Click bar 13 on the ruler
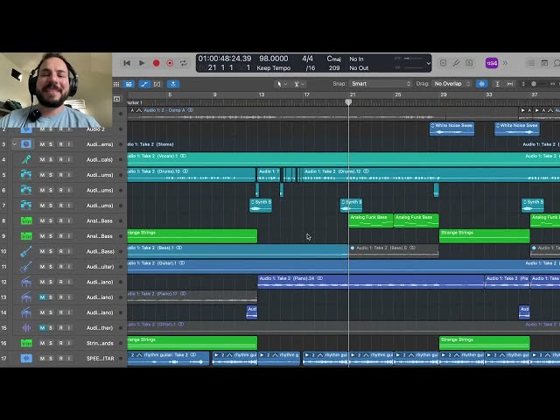Screen dimensions: 560x420 (x=262, y=94)
